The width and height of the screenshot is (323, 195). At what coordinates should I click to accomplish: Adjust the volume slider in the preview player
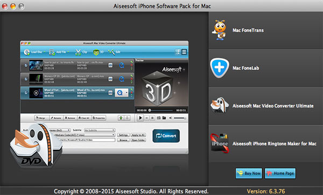[180, 118]
